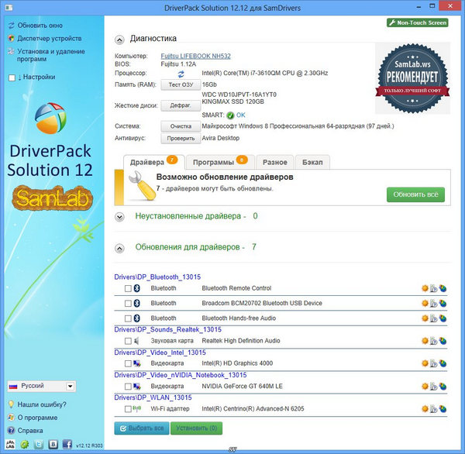Switch to the Бэкап tab

tap(312, 162)
